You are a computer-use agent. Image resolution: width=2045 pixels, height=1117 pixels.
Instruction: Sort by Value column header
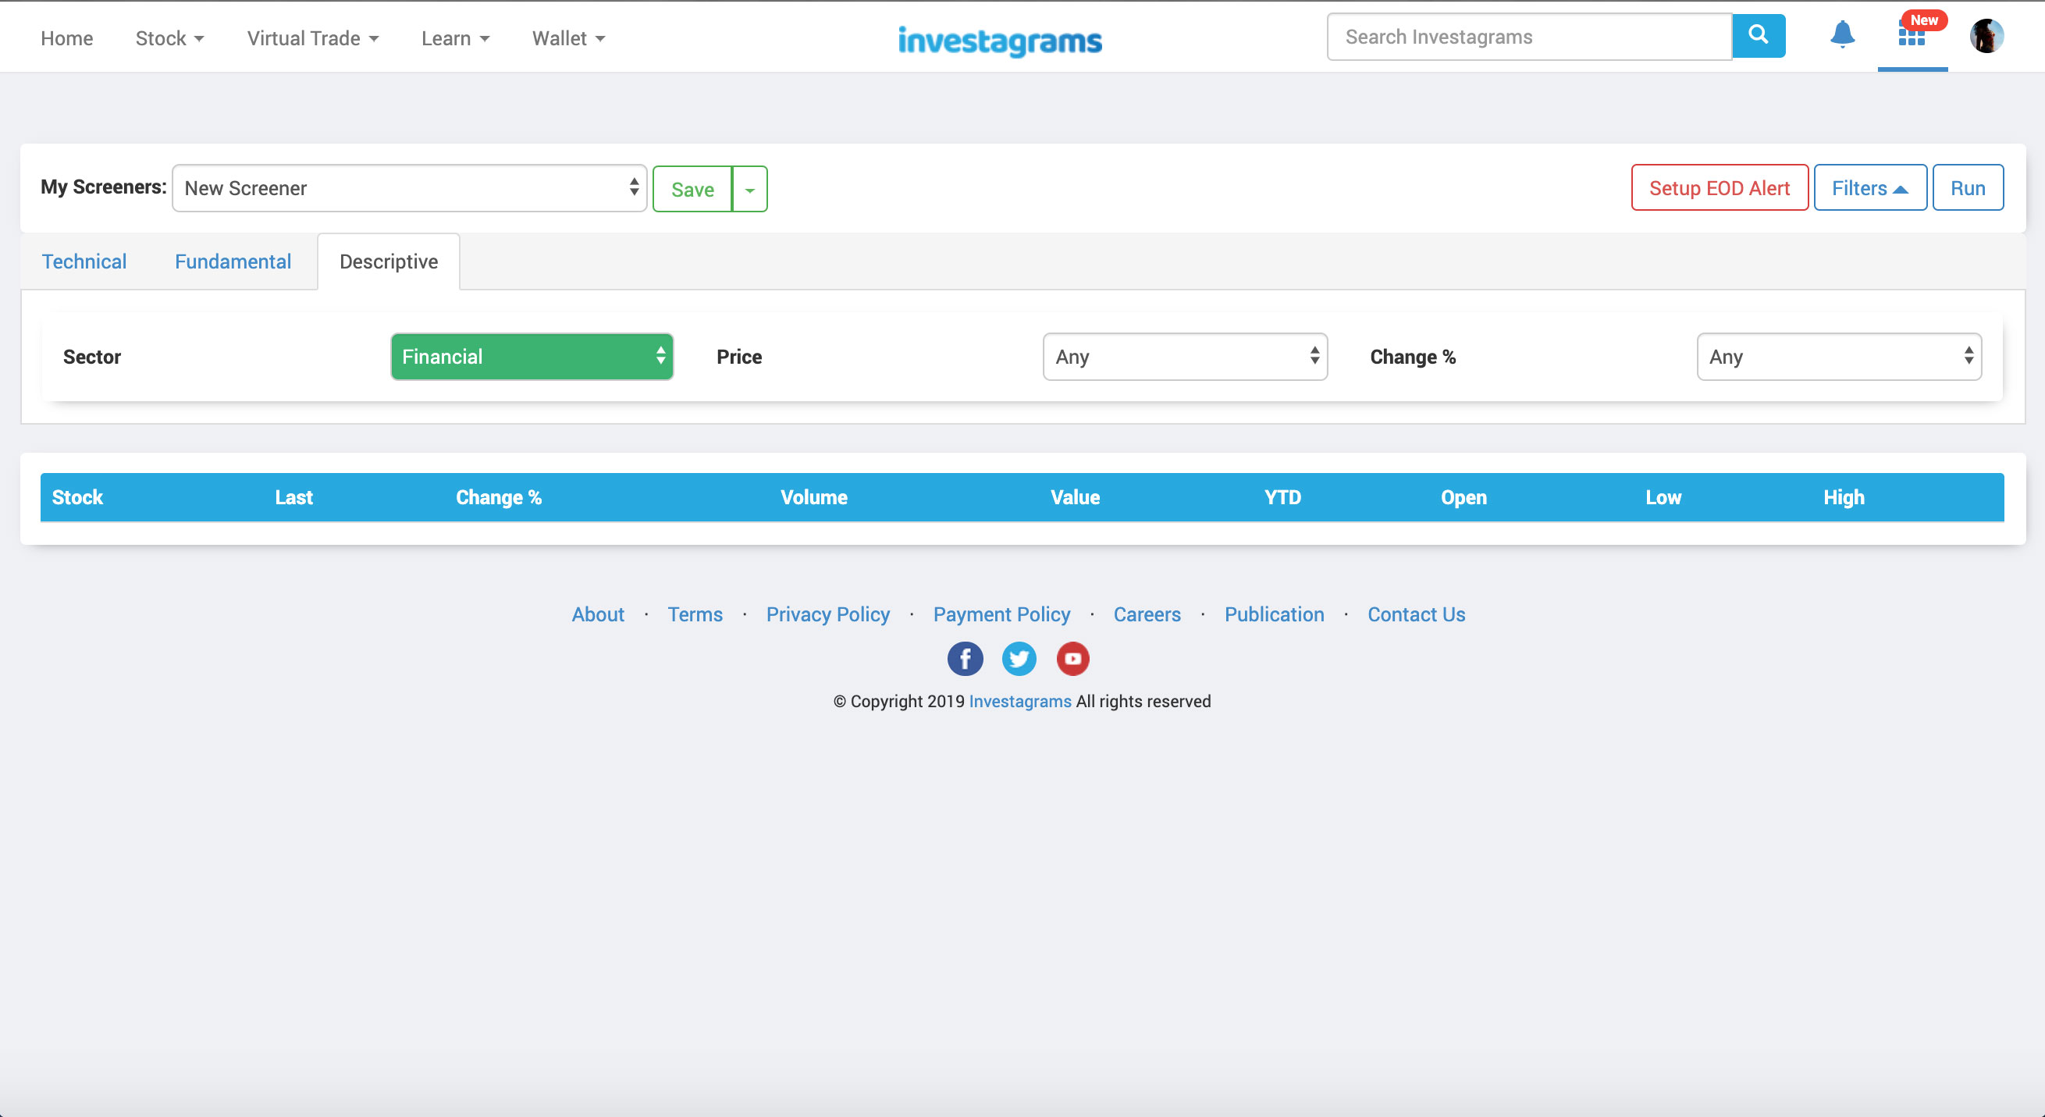1075,498
